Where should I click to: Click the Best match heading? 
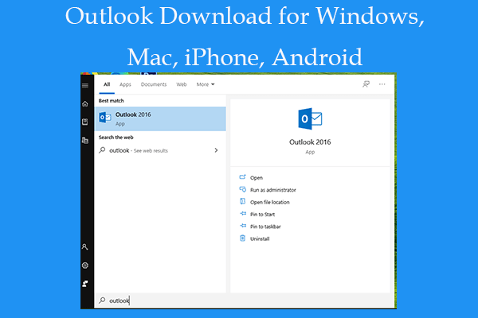(112, 100)
